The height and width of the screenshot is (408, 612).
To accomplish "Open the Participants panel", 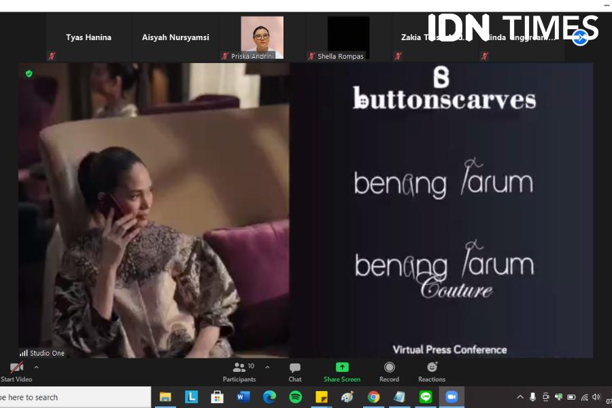I will pyautogui.click(x=239, y=372).
